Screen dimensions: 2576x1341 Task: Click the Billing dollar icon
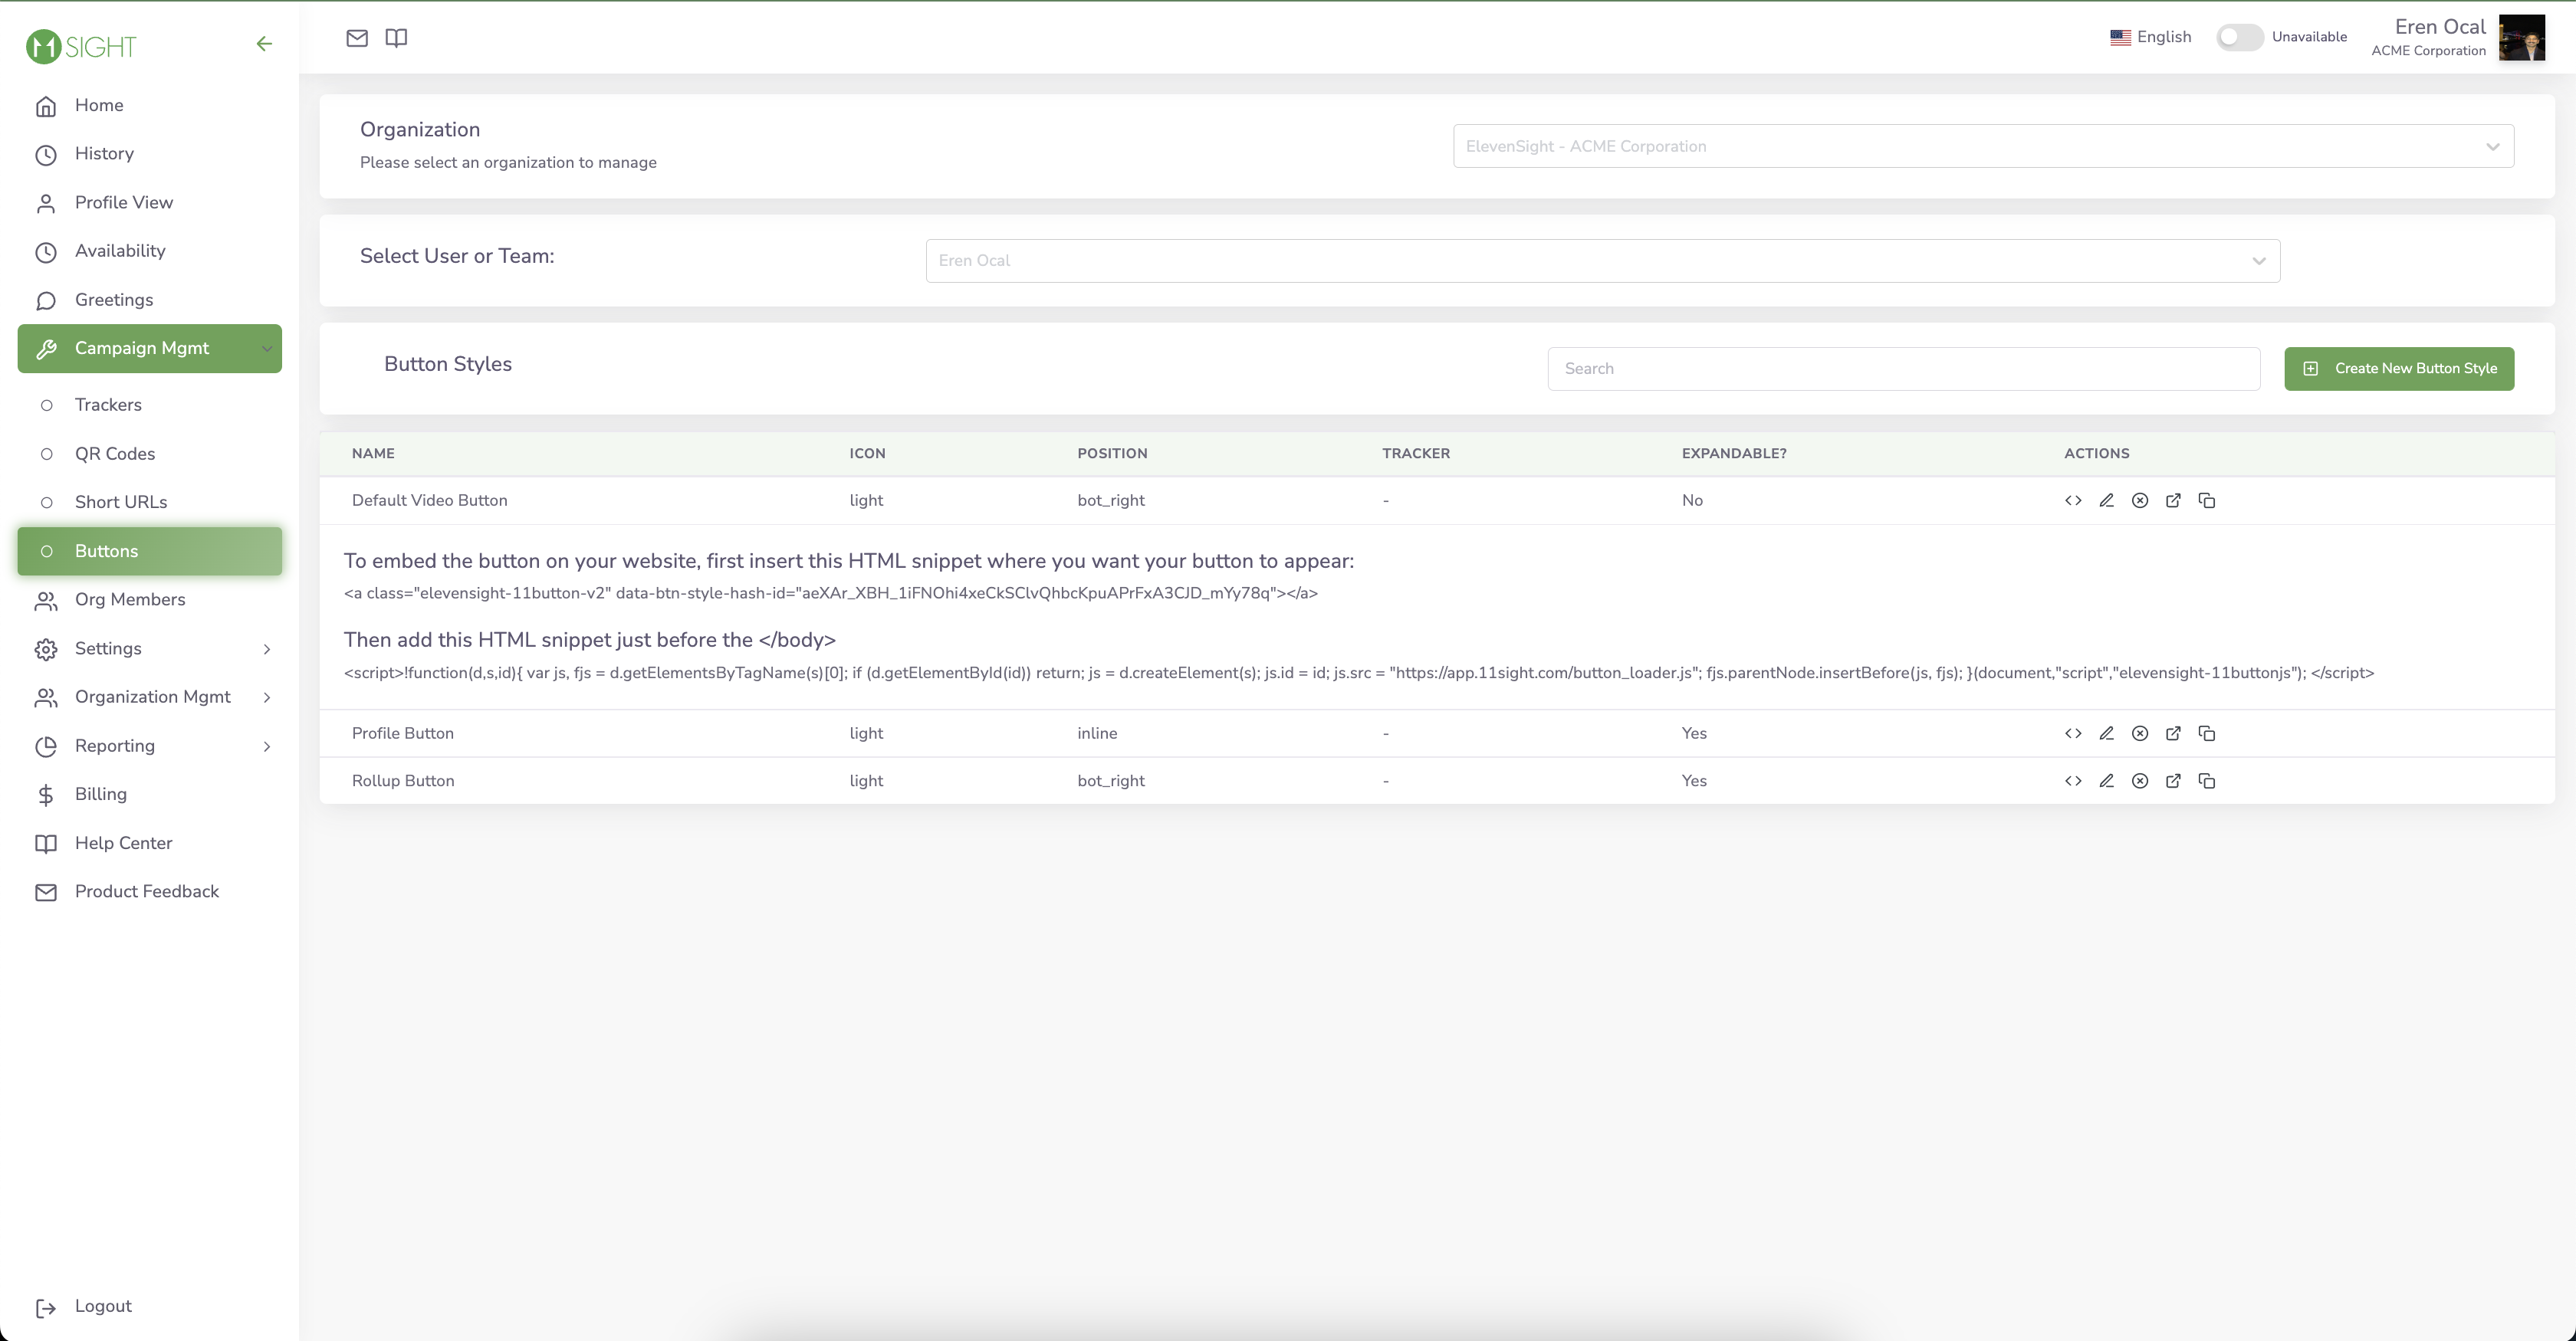[46, 795]
